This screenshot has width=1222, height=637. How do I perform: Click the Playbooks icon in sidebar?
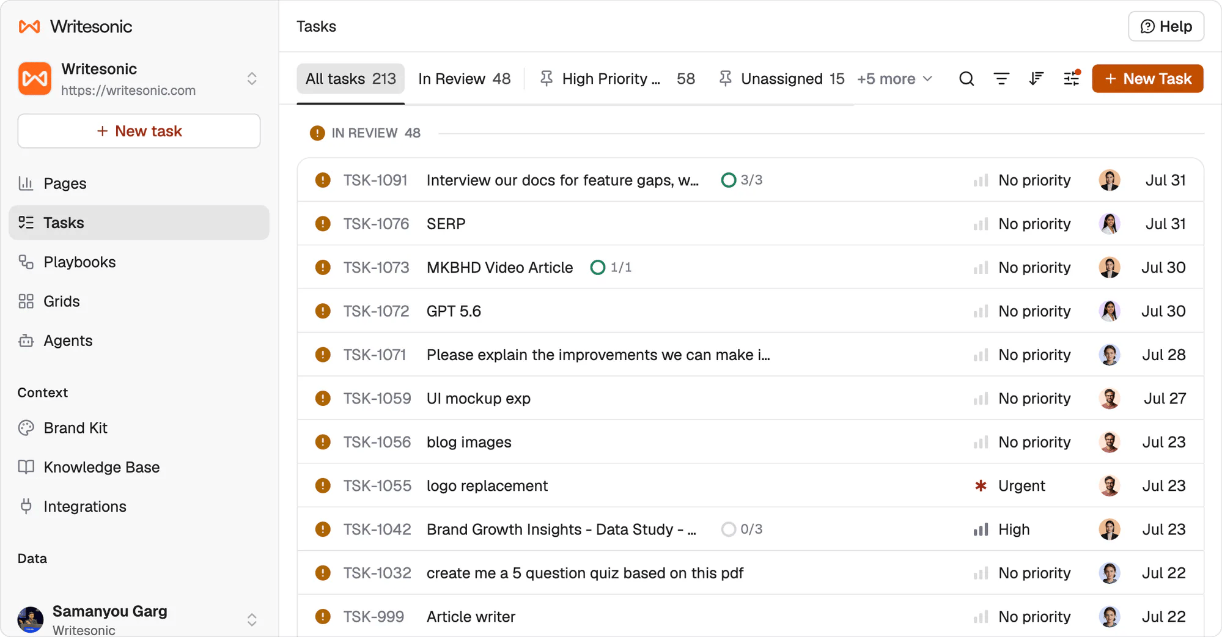tap(26, 262)
